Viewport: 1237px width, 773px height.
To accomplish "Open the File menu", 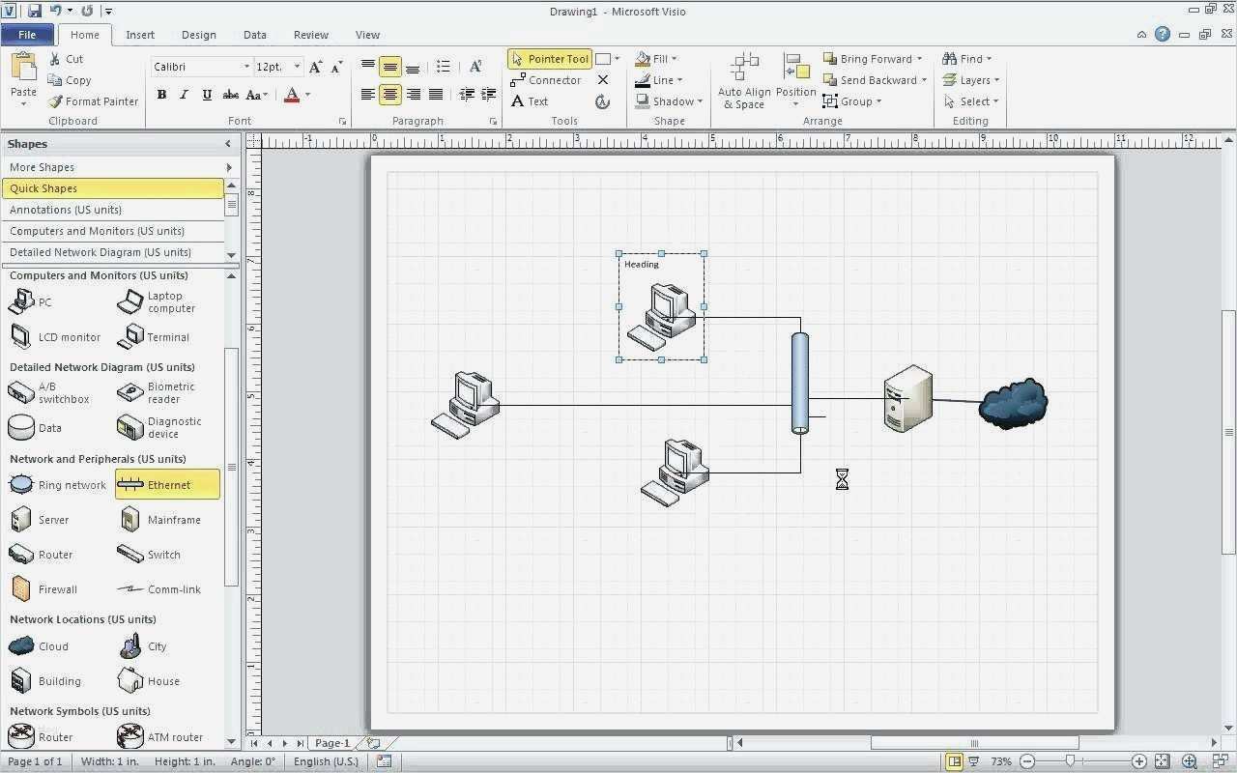I will click(x=27, y=35).
